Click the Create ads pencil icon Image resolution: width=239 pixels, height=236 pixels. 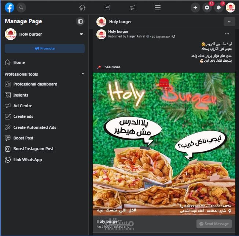pos(8,116)
